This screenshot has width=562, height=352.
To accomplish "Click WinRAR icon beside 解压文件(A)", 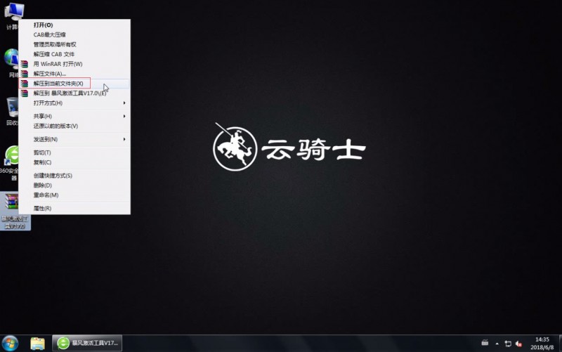I will [x=24, y=74].
